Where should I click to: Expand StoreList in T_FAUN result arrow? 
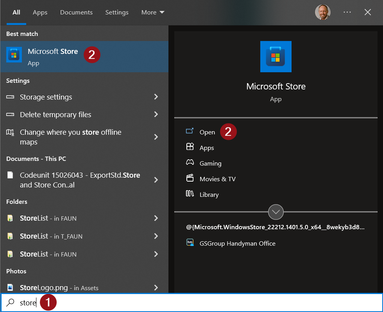click(156, 236)
